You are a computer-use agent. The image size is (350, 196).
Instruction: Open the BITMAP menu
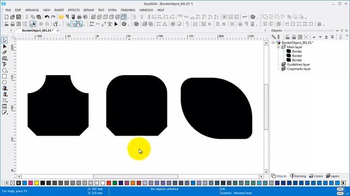click(x=89, y=10)
